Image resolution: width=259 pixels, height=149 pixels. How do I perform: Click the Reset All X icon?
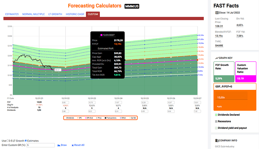pos(73,145)
